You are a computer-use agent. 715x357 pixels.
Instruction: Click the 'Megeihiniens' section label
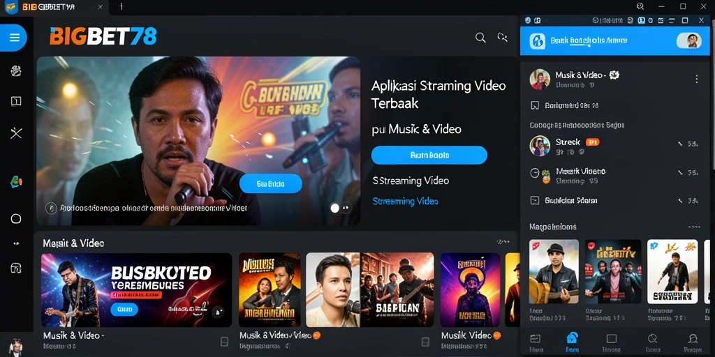click(x=553, y=227)
